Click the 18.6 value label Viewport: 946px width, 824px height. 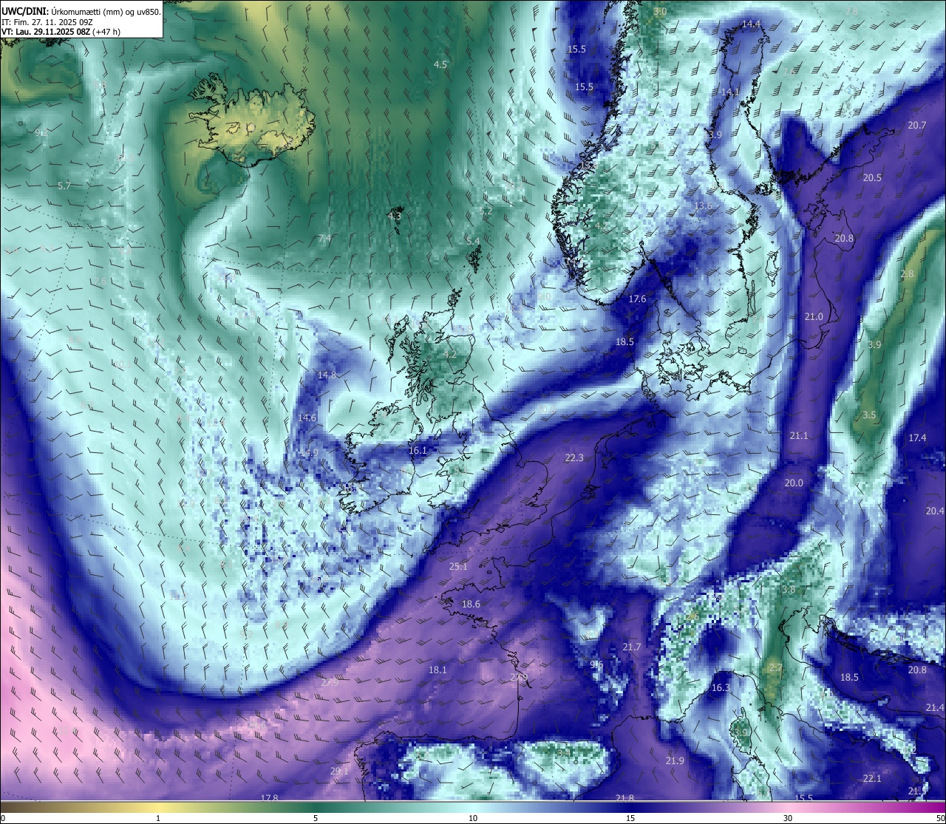pyautogui.click(x=471, y=605)
